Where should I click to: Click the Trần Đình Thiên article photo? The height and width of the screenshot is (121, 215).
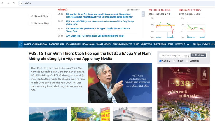[120, 83]
